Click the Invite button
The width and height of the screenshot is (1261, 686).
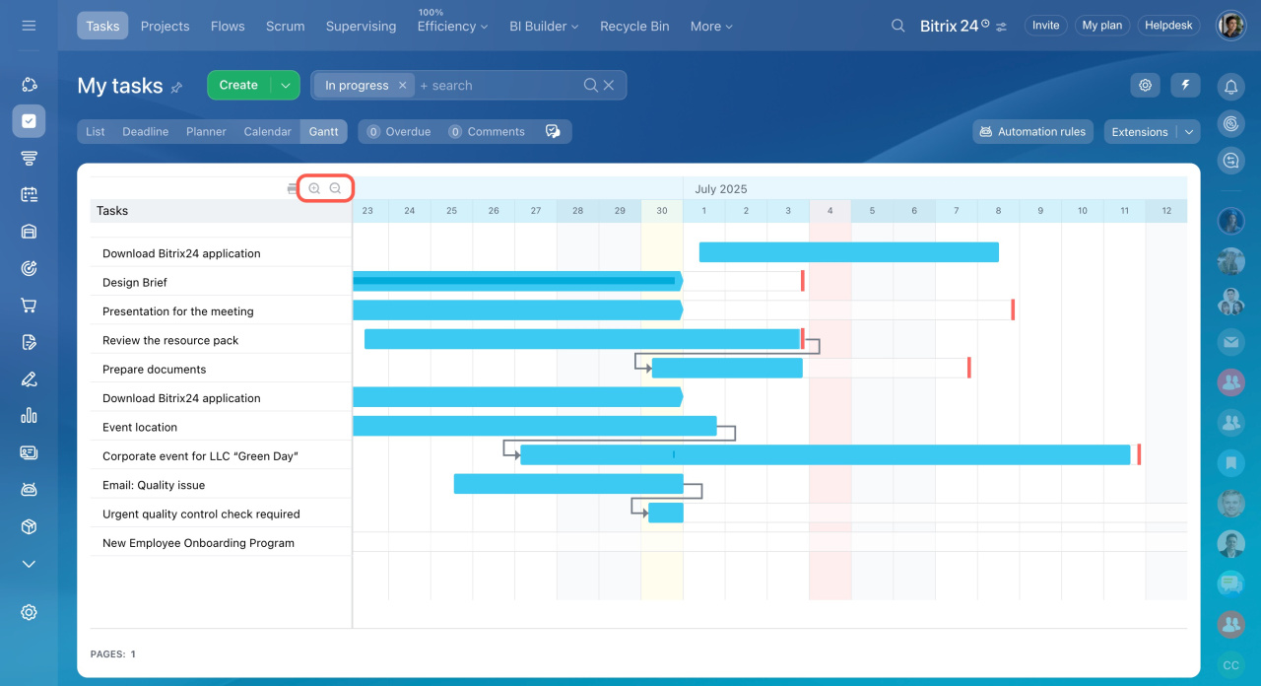pyautogui.click(x=1046, y=26)
